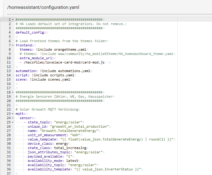Viewport: 212px width, 175px height.
Task: Collapse the sensor block fold arrow
Action: click(13, 118)
